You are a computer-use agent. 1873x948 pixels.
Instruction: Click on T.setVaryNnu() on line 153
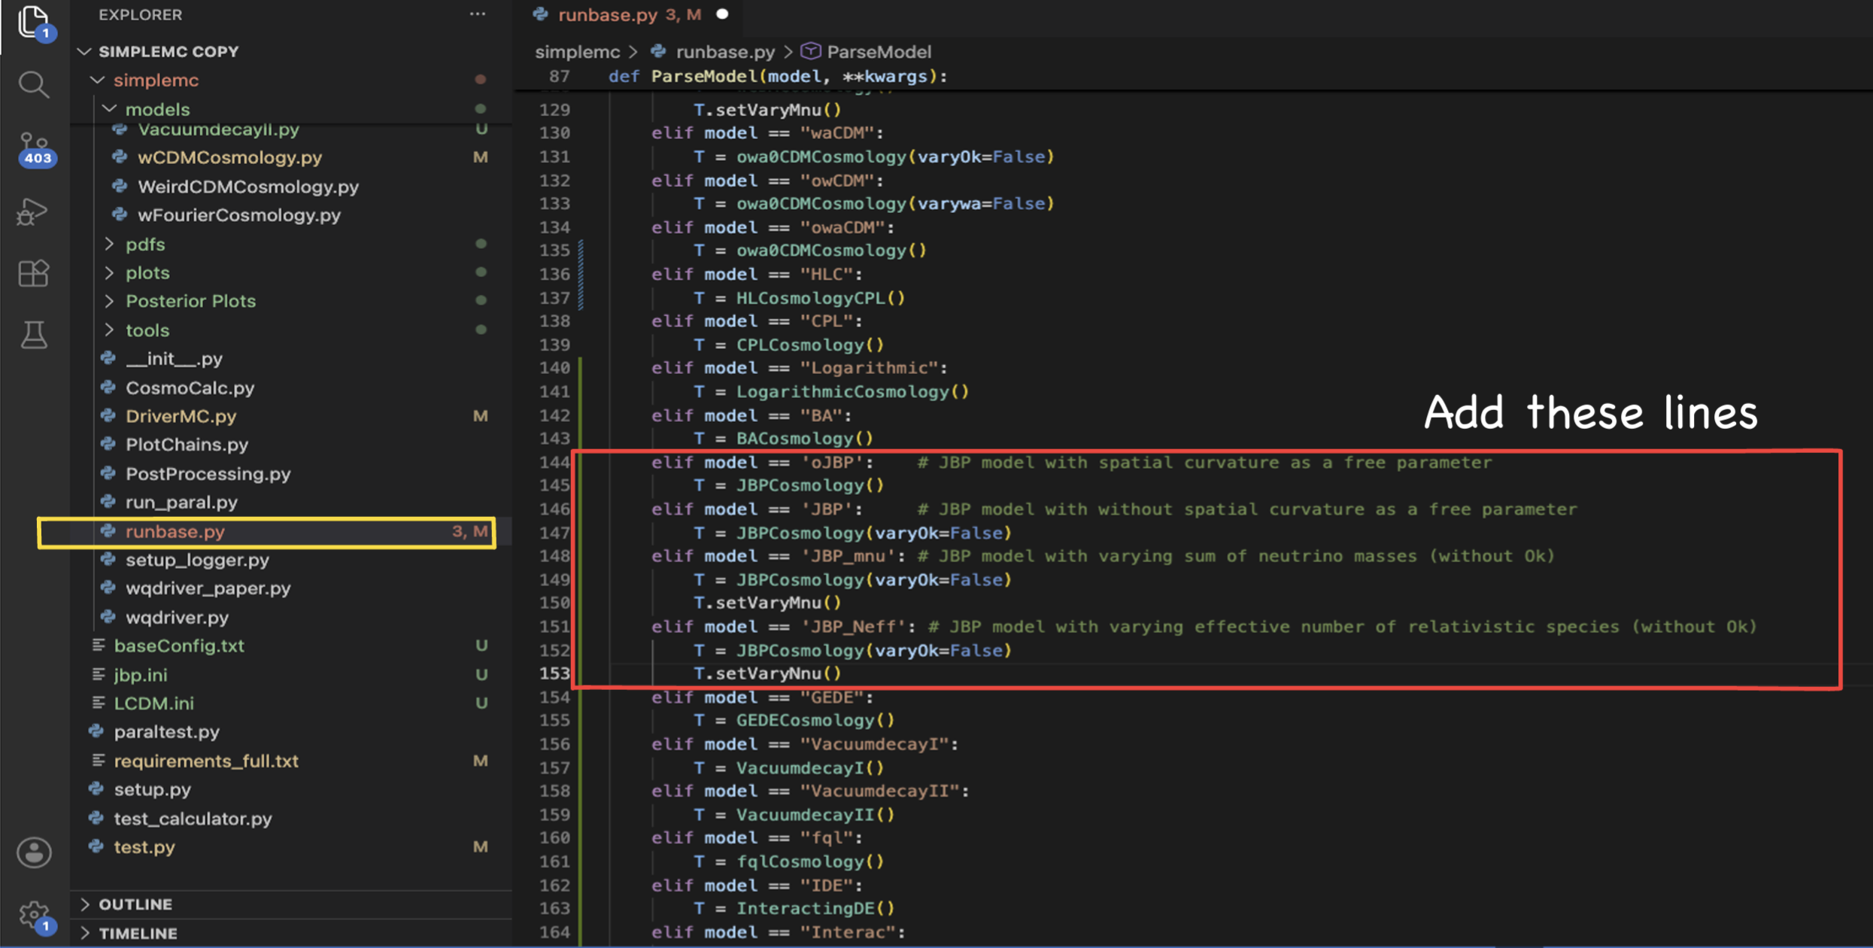[x=767, y=674]
